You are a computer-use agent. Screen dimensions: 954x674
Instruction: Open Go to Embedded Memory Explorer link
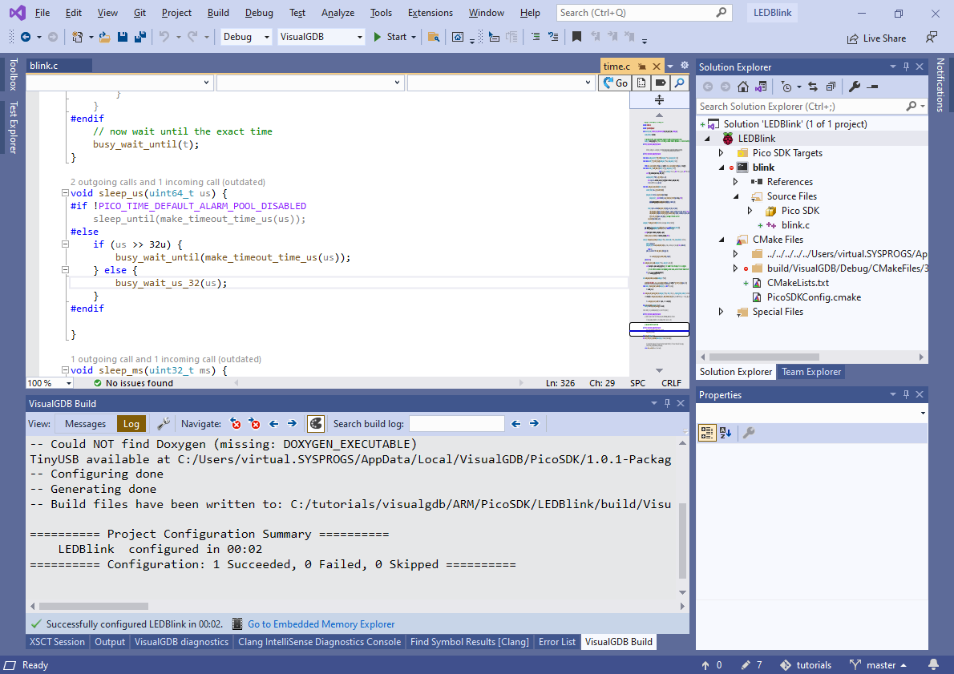[x=321, y=624]
